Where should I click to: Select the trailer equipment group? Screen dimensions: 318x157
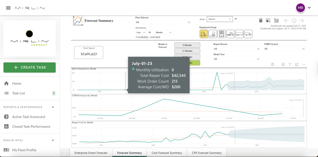point(239,34)
